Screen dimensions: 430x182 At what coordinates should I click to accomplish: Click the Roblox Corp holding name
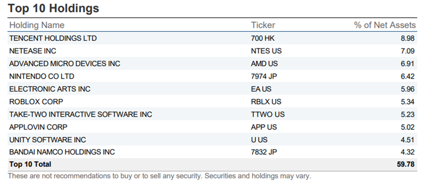pyautogui.click(x=36, y=101)
